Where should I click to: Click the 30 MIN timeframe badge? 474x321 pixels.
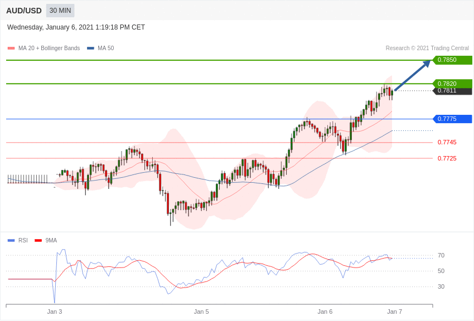pos(60,11)
